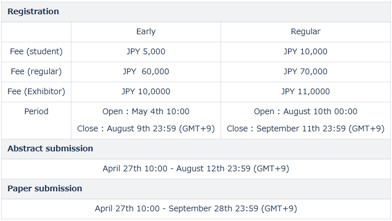Select the JPY 10,000 regular student fee
The image size is (392, 221).
coord(306,52)
